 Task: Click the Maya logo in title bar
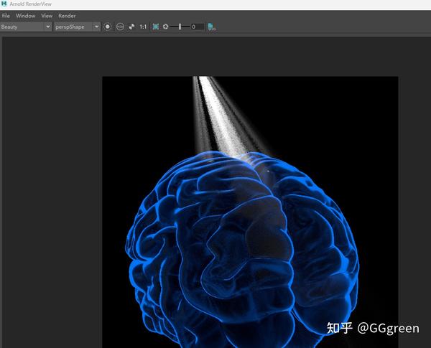tap(4, 4)
